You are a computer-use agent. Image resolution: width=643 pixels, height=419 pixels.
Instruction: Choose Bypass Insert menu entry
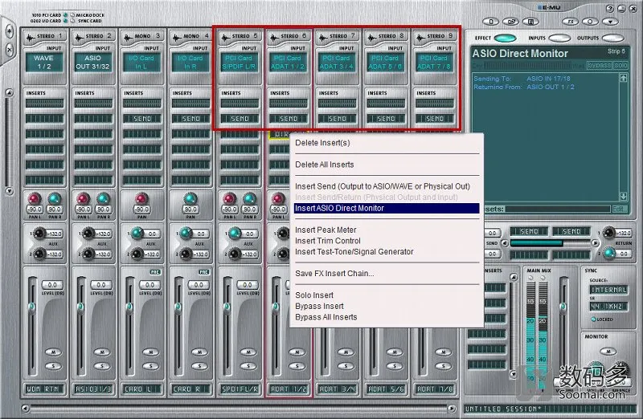tap(319, 307)
